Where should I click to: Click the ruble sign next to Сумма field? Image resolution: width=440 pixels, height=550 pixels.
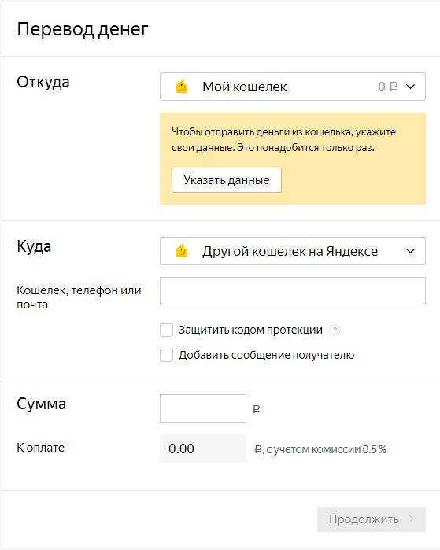[257, 409]
